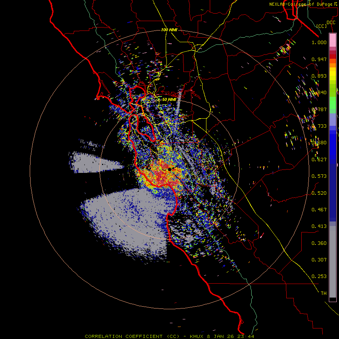The image size is (339, 339).
Task: Click the 0.467 scale value
Action: pyautogui.click(x=319, y=209)
